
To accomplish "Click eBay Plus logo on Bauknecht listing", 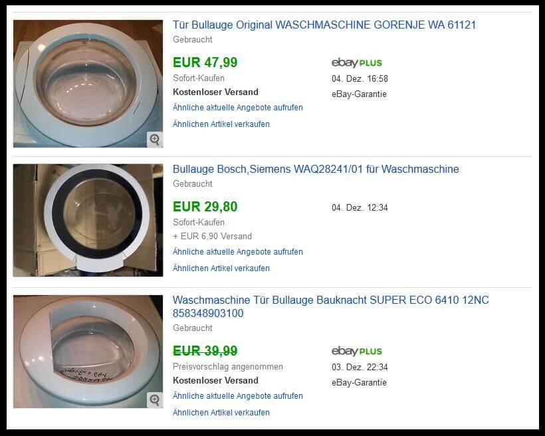I will click(357, 351).
